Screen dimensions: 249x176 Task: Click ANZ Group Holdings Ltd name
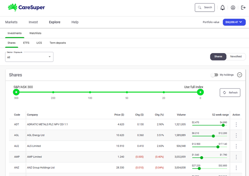[41, 167]
